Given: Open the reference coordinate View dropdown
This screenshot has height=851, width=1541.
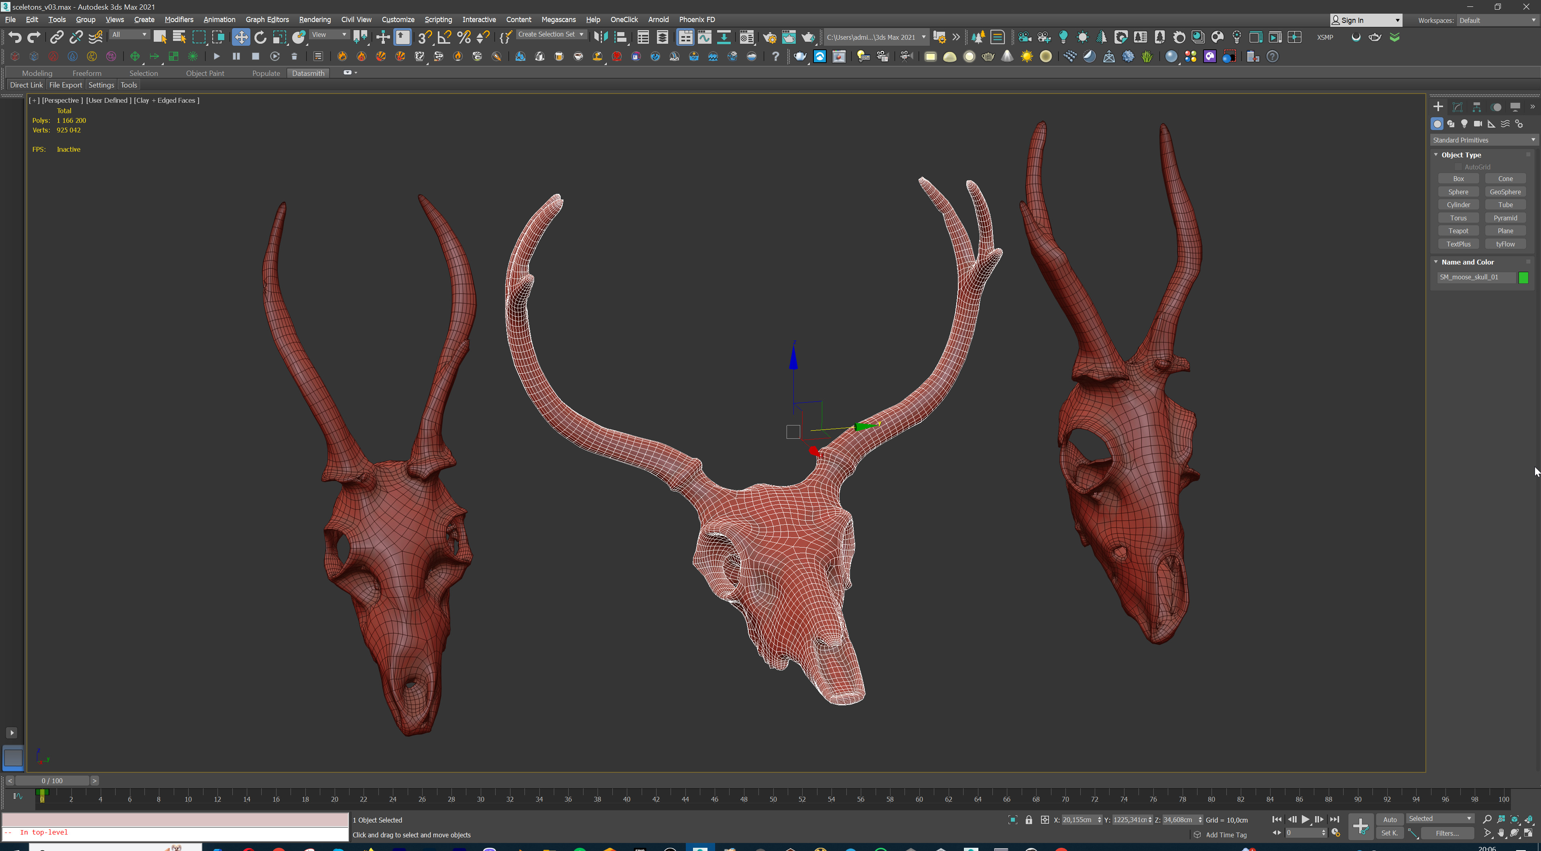Looking at the screenshot, I should tap(329, 35).
